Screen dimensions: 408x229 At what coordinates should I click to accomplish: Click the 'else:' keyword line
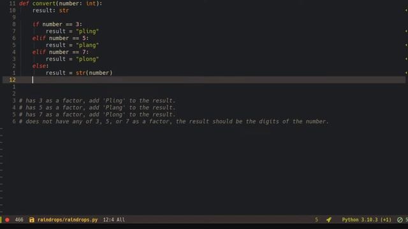[40, 66]
